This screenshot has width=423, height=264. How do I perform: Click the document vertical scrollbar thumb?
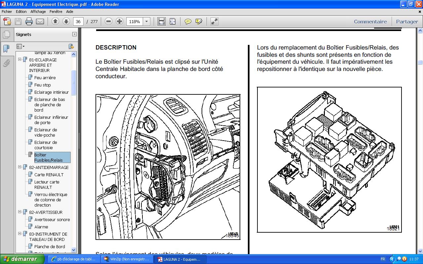420,62
